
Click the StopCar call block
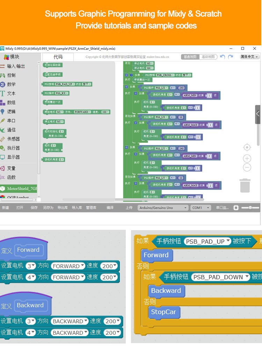[164, 312]
